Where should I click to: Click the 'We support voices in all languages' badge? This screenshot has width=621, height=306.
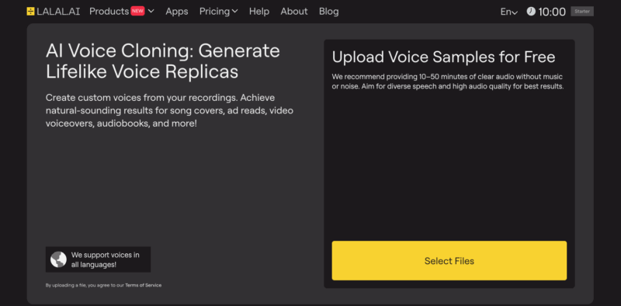click(x=98, y=259)
